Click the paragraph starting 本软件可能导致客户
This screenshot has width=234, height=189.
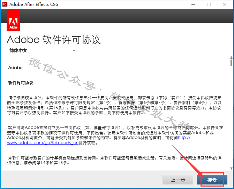pos(114,160)
